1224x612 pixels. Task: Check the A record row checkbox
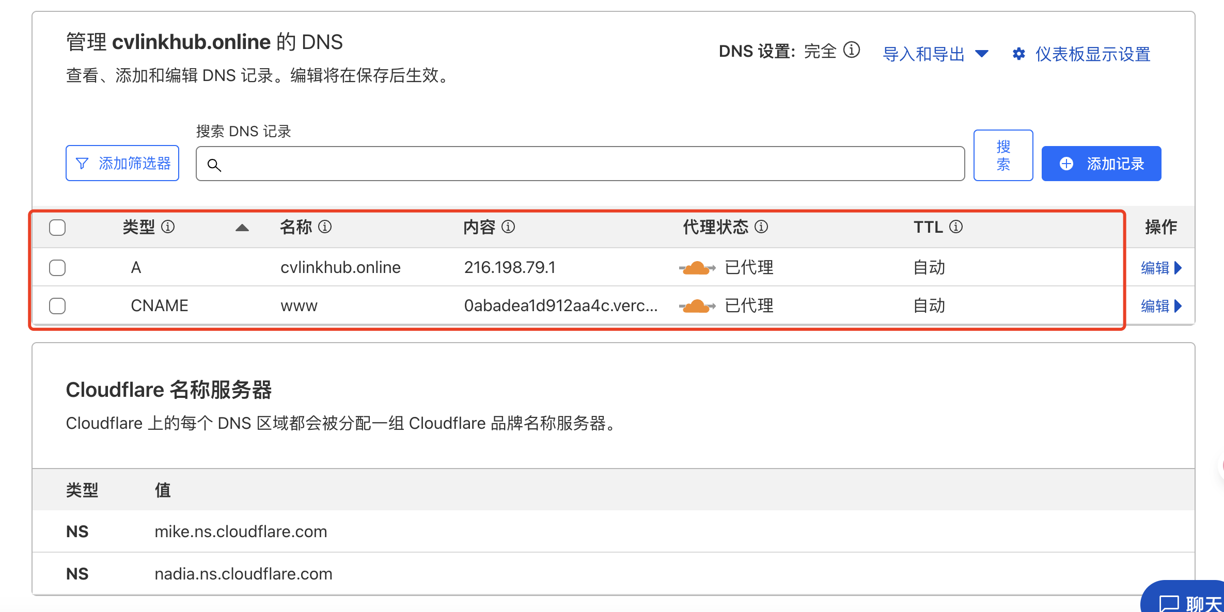(x=57, y=267)
